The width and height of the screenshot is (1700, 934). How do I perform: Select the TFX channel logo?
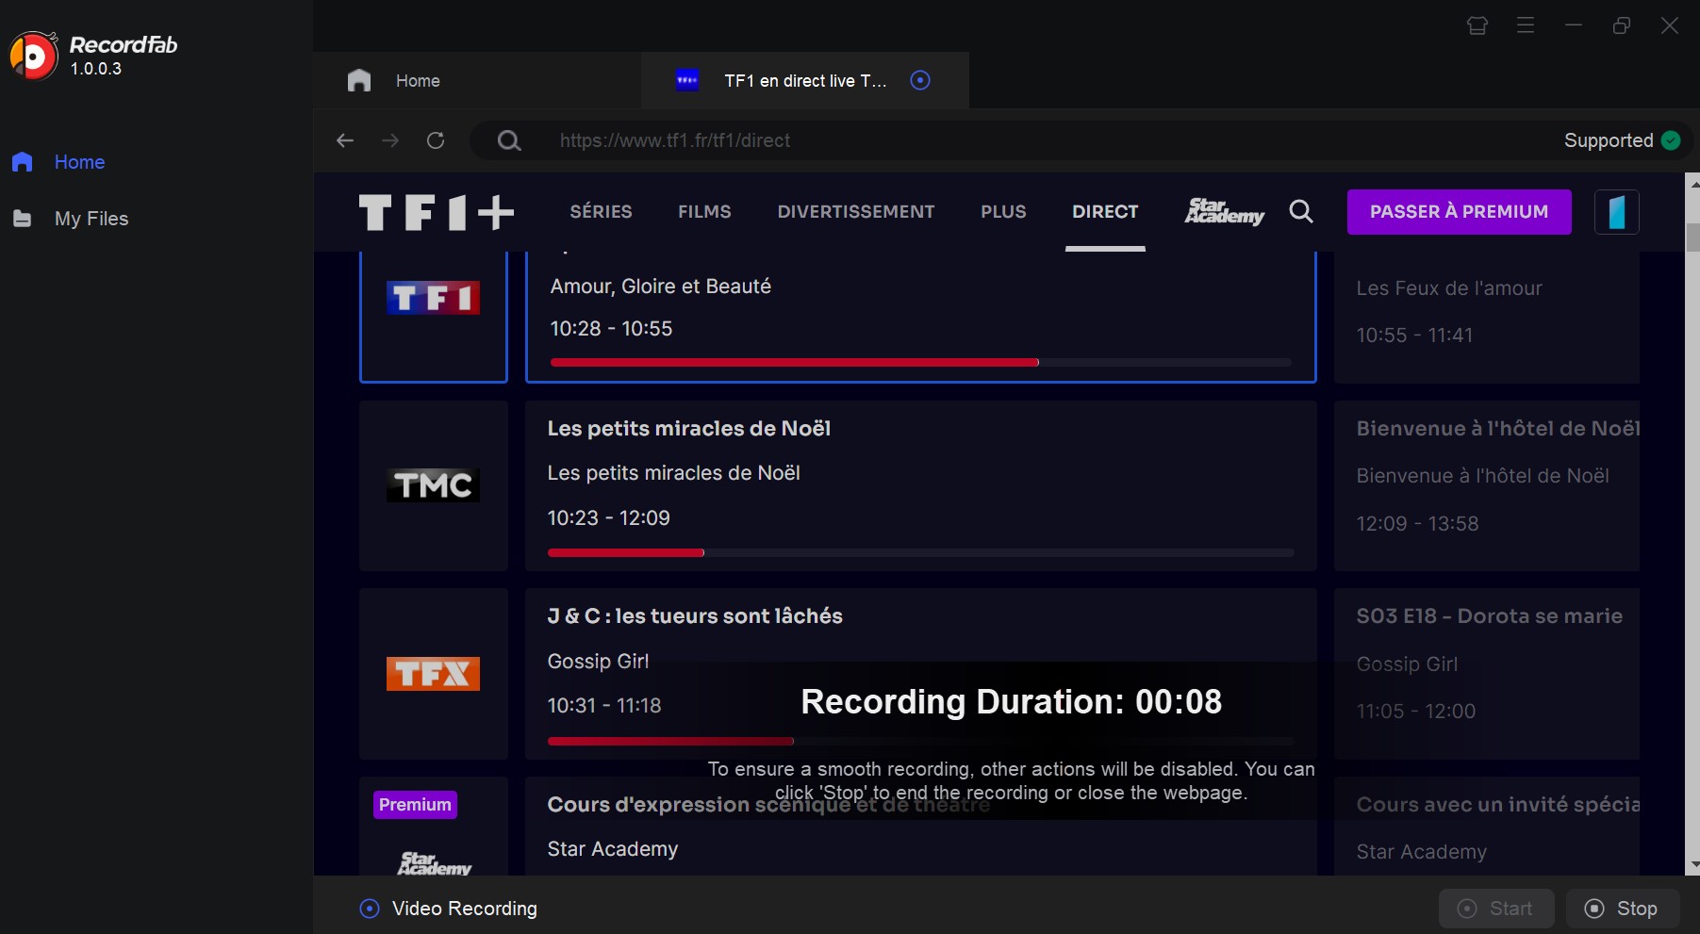433,674
